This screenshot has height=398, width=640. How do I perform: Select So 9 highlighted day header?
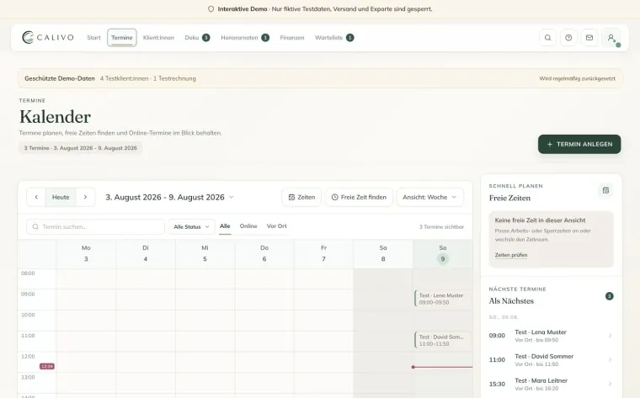click(443, 253)
